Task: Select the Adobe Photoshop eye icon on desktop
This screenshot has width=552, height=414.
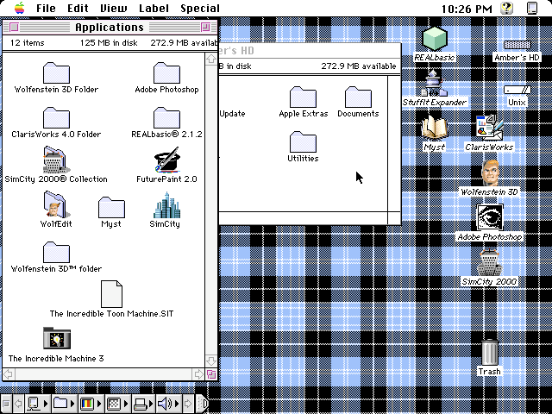Action: 490,217
